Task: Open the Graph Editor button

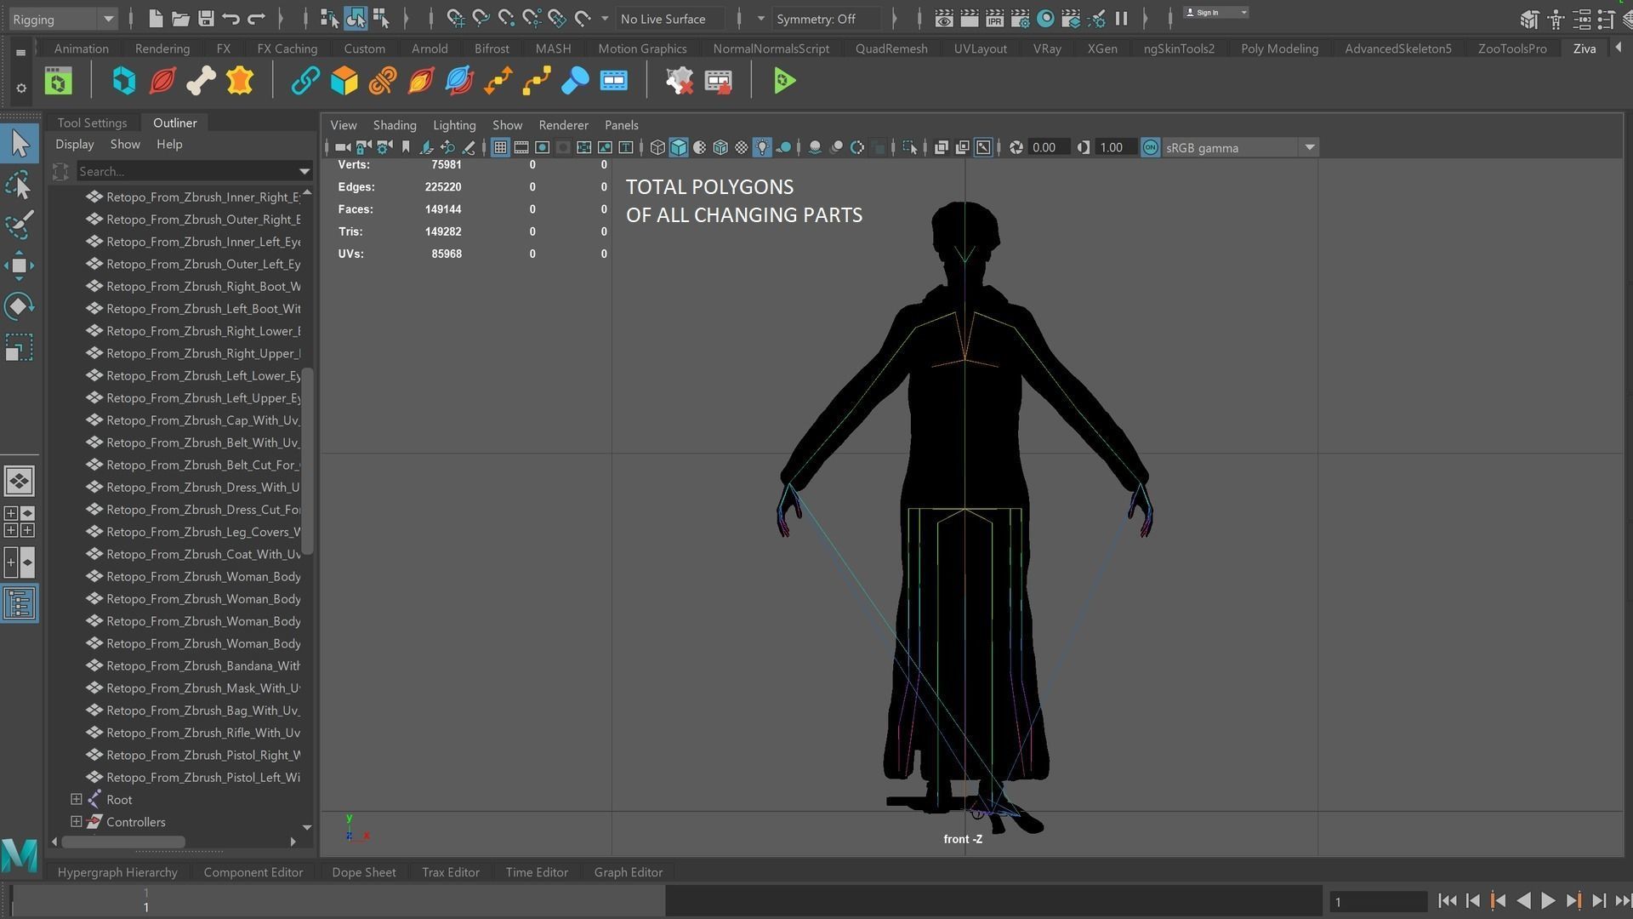Action: (628, 872)
